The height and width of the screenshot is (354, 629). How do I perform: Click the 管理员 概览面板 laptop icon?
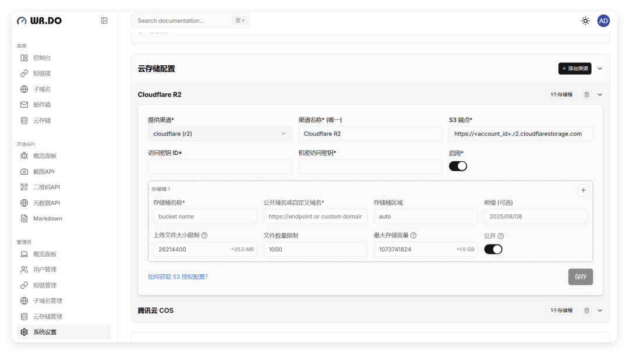24,254
